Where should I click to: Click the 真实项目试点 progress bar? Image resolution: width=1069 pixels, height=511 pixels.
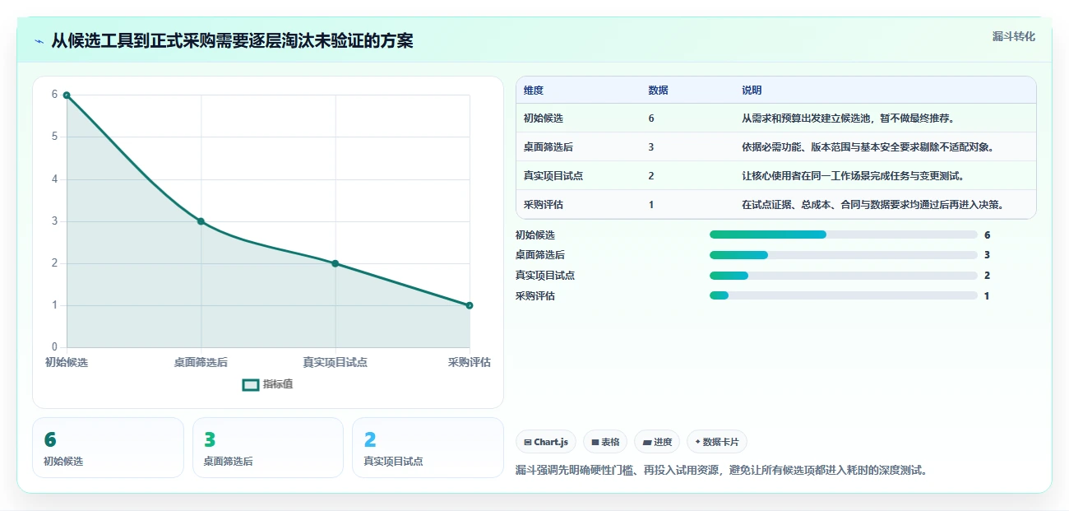pyautogui.click(x=844, y=276)
